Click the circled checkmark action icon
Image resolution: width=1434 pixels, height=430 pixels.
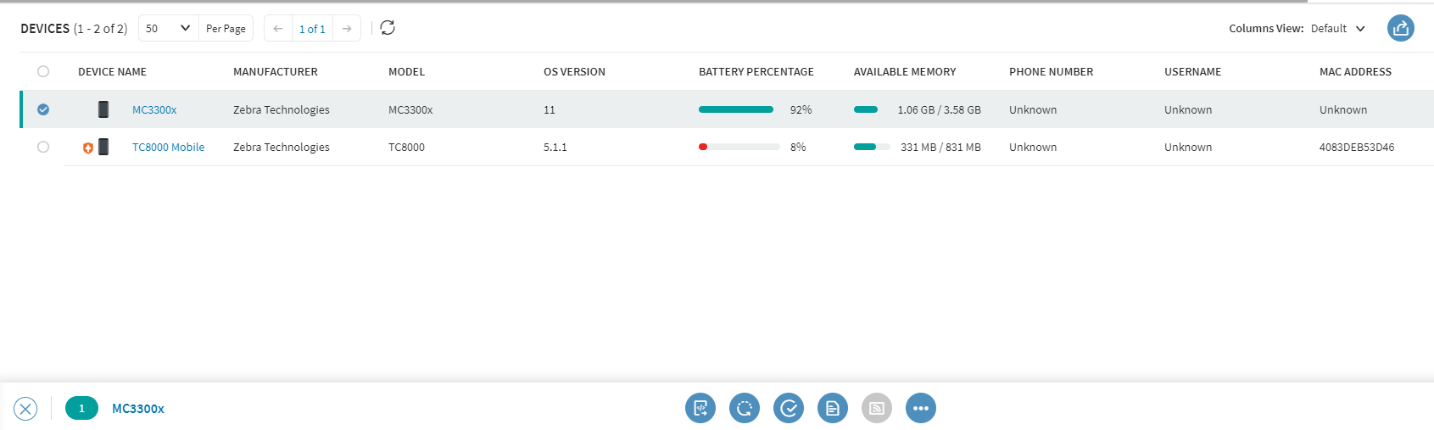(x=788, y=408)
